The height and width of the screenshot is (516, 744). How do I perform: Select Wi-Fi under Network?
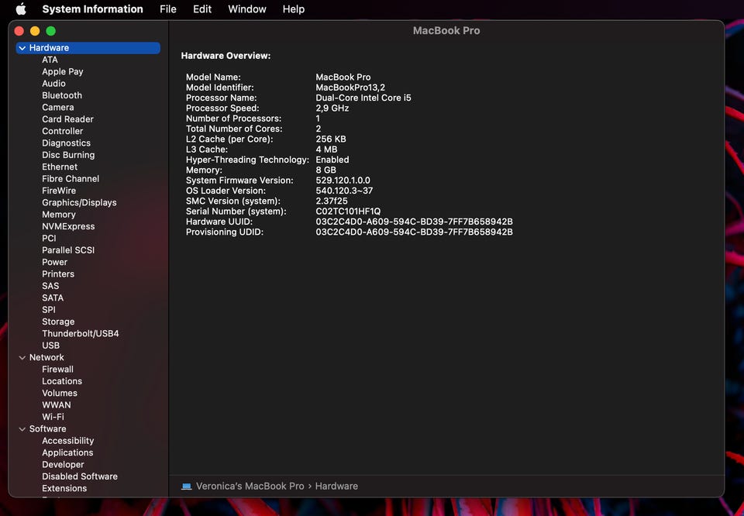[53, 417]
